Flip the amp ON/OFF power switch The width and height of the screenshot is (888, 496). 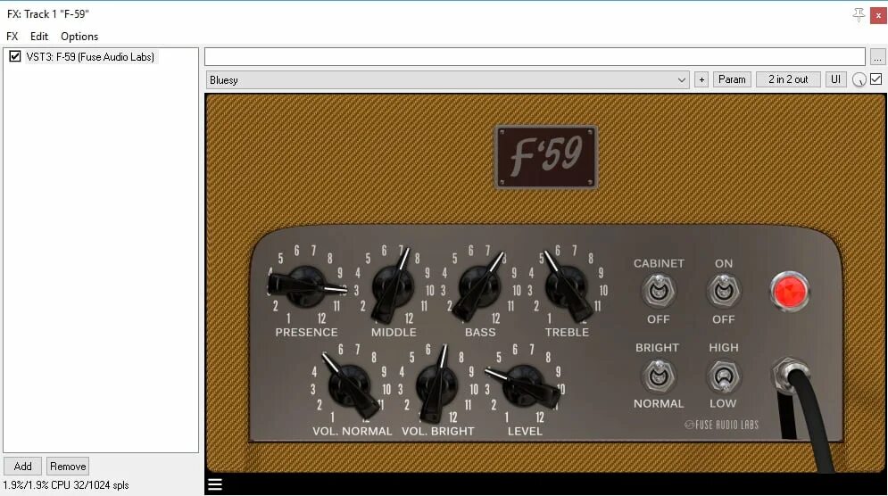(723, 291)
